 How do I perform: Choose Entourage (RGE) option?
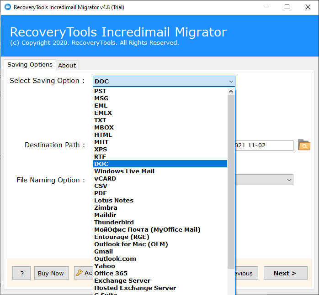point(160,237)
